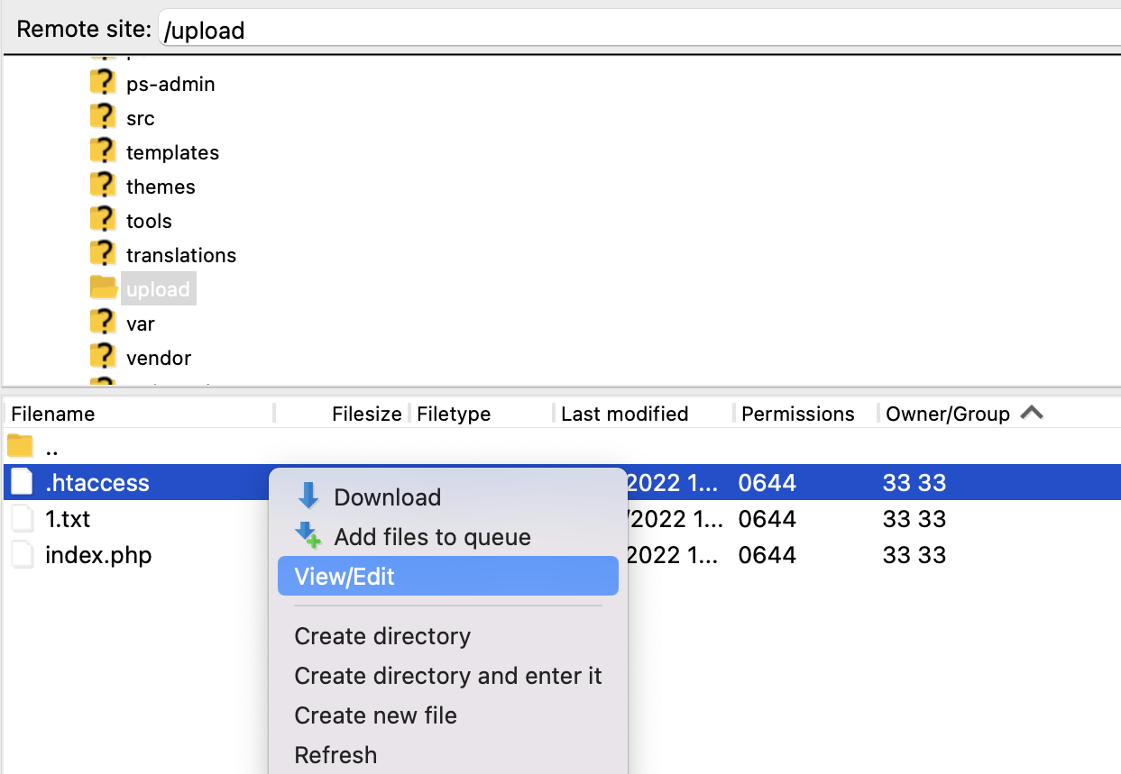Sort by the Permissions column header
Viewport: 1121px width, 774px height.
pos(806,414)
